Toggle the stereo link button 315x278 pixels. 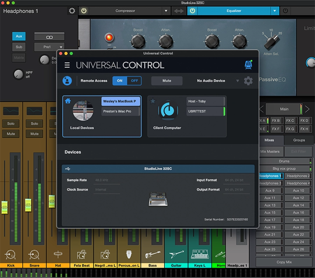[x=49, y=37]
